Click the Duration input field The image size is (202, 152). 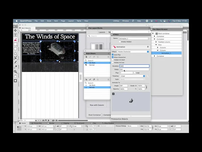(x=134, y=66)
